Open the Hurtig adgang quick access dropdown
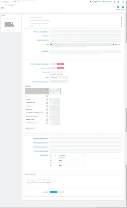 point(6,2)
